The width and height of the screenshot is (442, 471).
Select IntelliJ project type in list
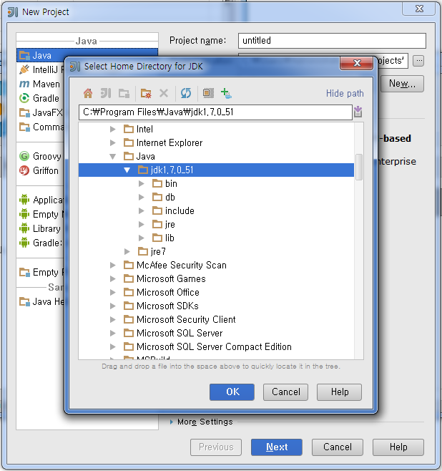click(41, 69)
